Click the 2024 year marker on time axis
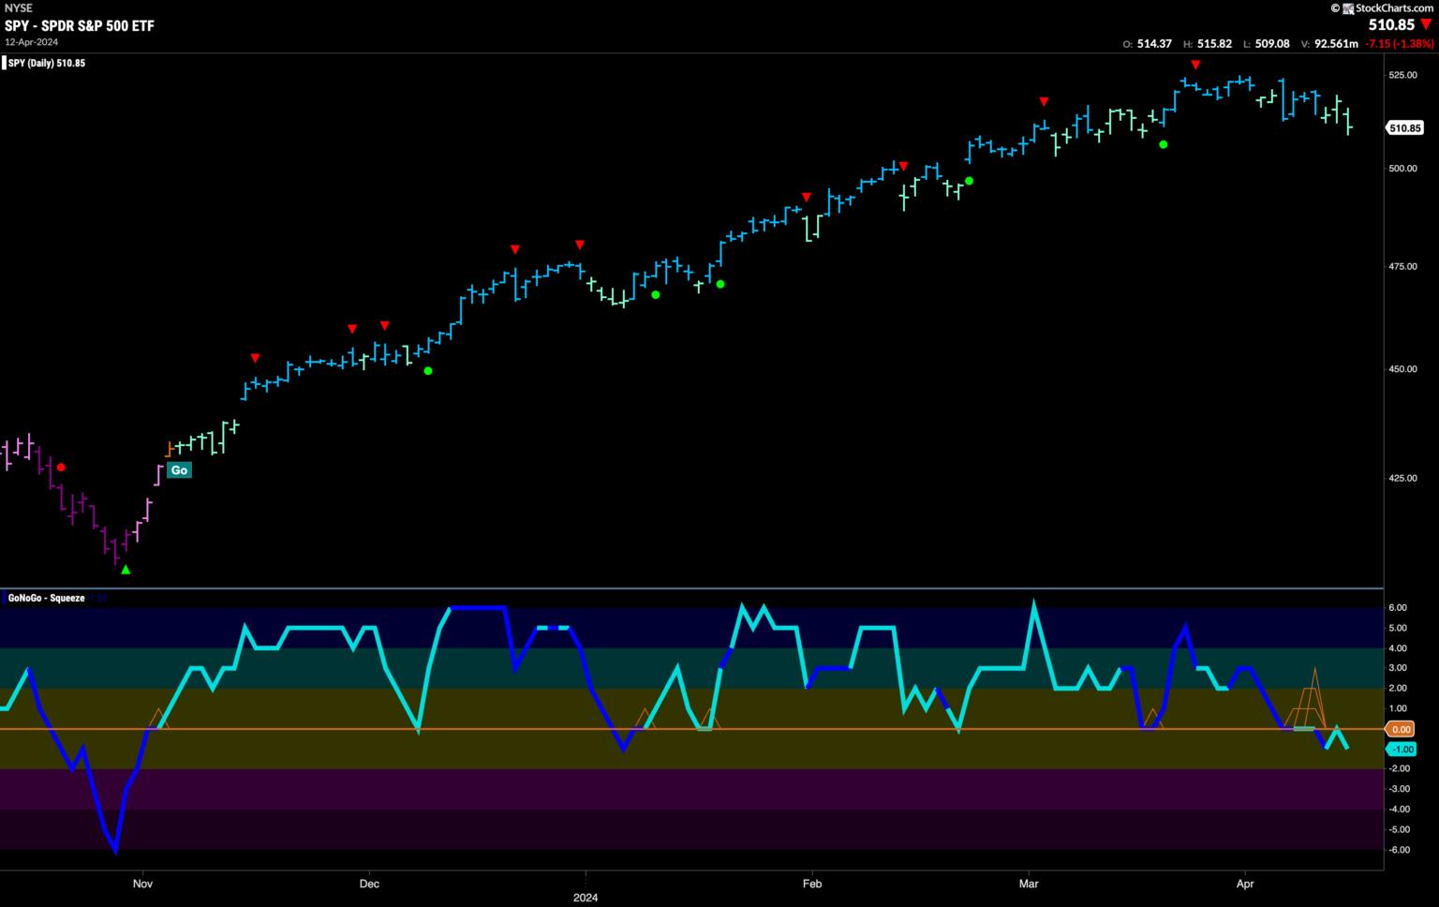This screenshot has width=1439, height=907. [585, 898]
